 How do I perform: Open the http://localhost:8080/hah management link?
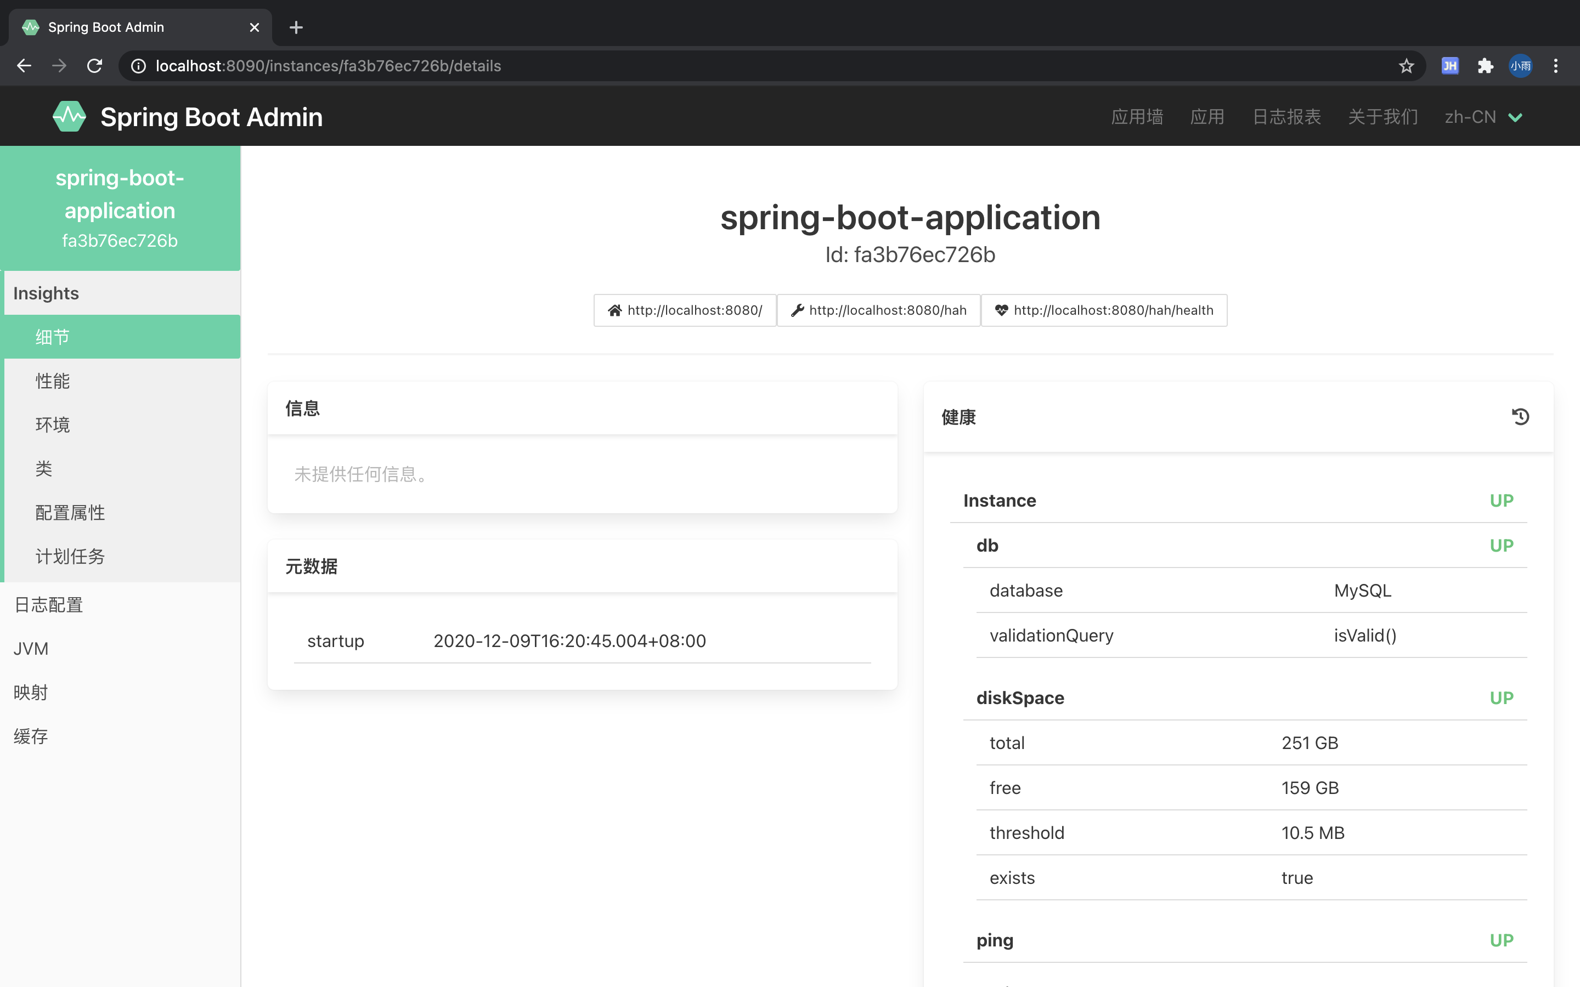879,310
